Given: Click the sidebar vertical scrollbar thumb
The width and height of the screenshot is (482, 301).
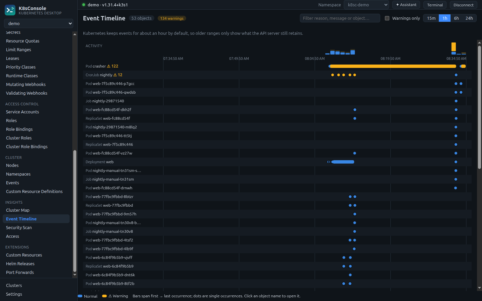Looking at the screenshot, I should click(75, 211).
